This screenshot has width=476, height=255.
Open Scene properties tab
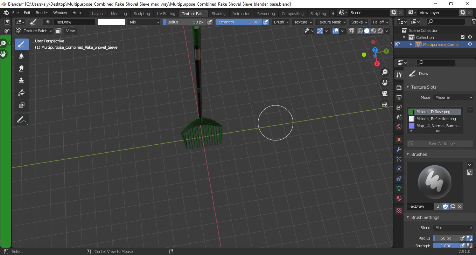click(399, 117)
